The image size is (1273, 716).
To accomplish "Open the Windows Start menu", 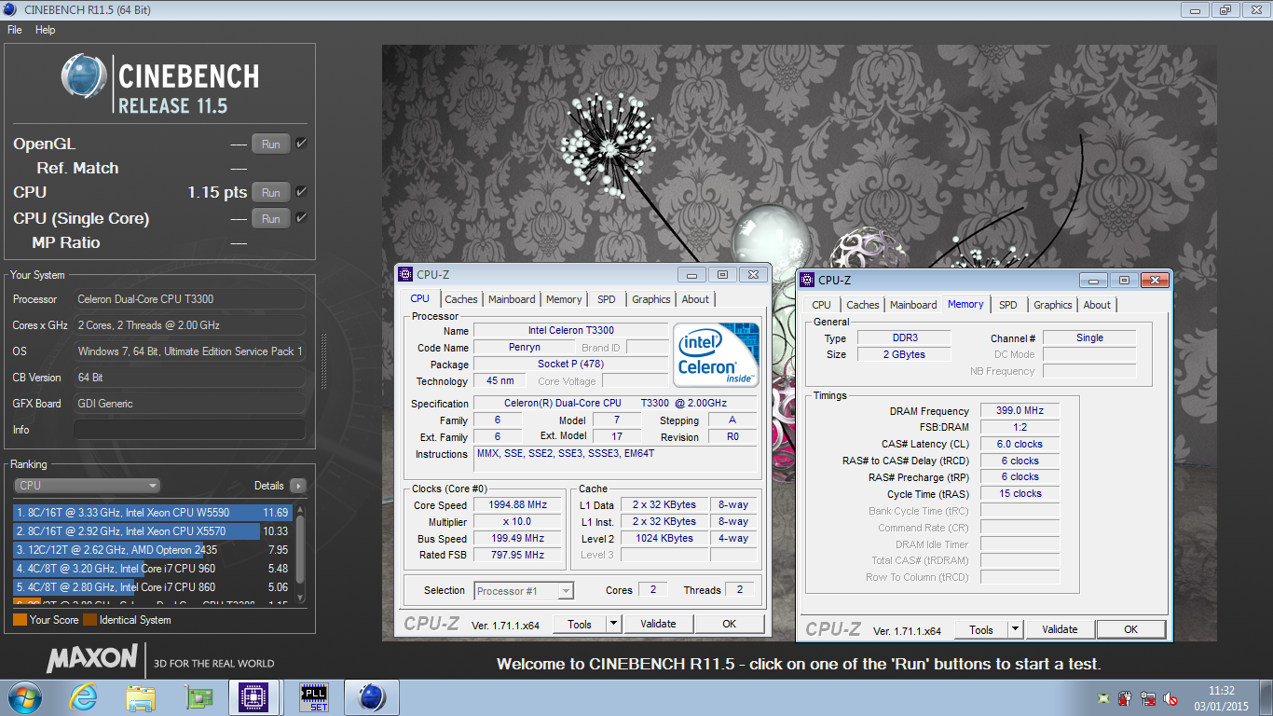I will 24,697.
